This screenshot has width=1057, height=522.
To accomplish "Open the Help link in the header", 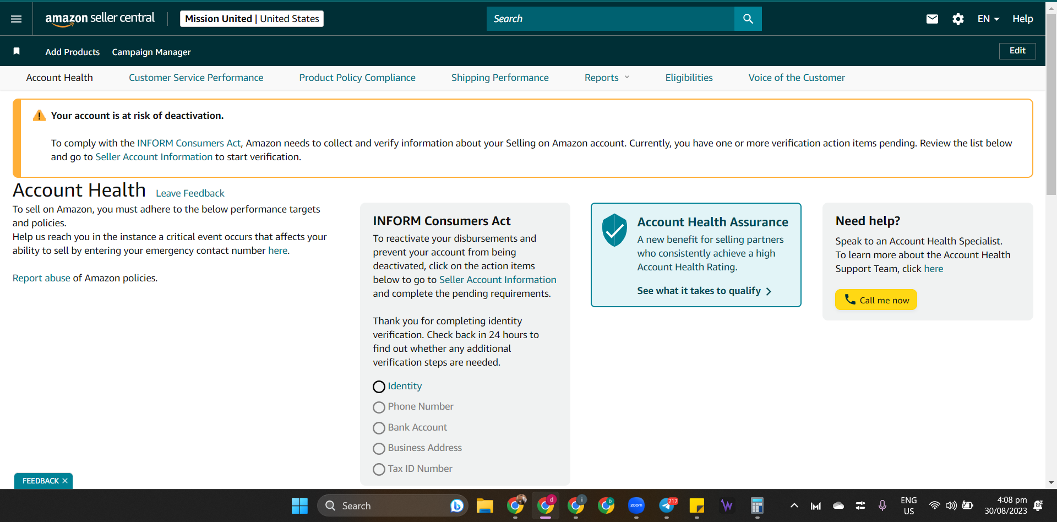I will tap(1022, 19).
